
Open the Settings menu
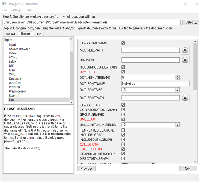pyautogui.click(x=16, y=10)
